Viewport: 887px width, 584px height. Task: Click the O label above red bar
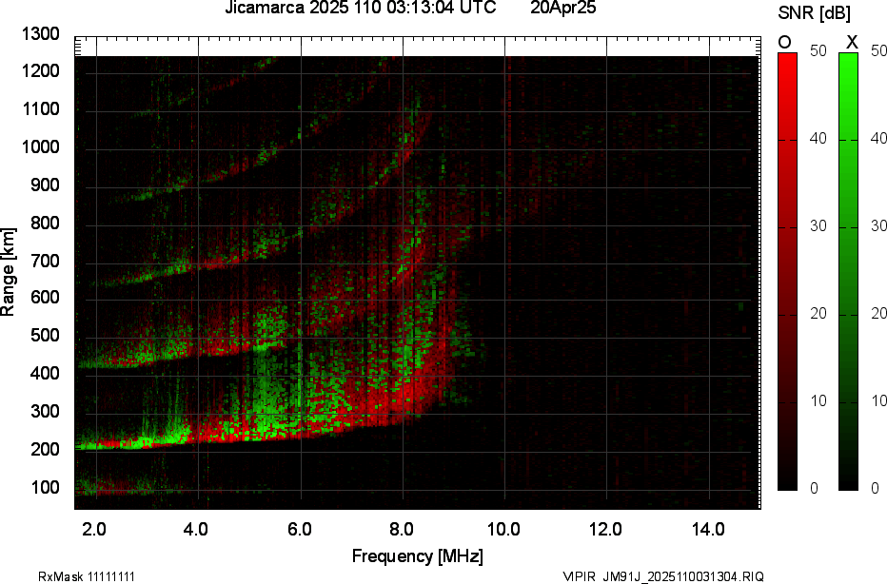(x=784, y=43)
